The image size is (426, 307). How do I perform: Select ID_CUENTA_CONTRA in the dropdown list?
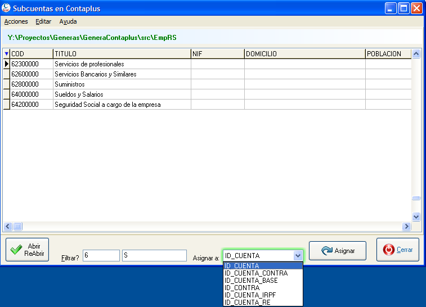point(263,273)
